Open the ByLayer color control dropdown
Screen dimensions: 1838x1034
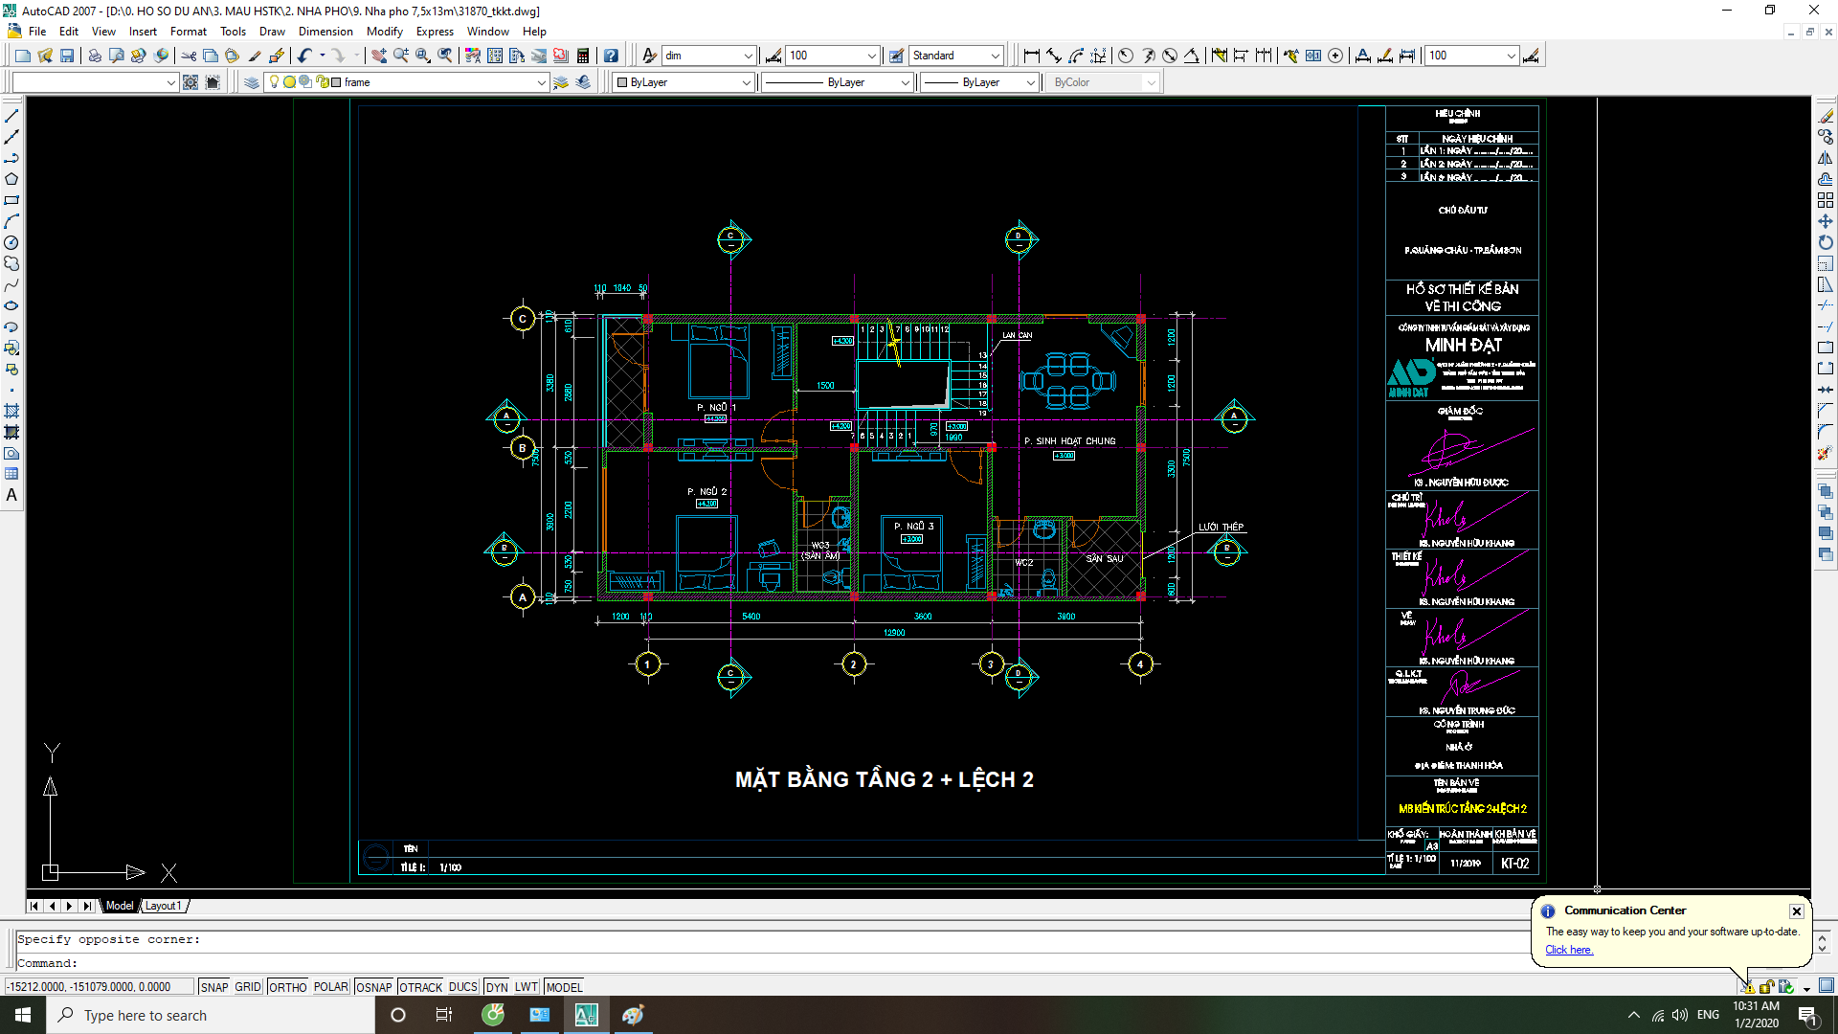tap(684, 82)
